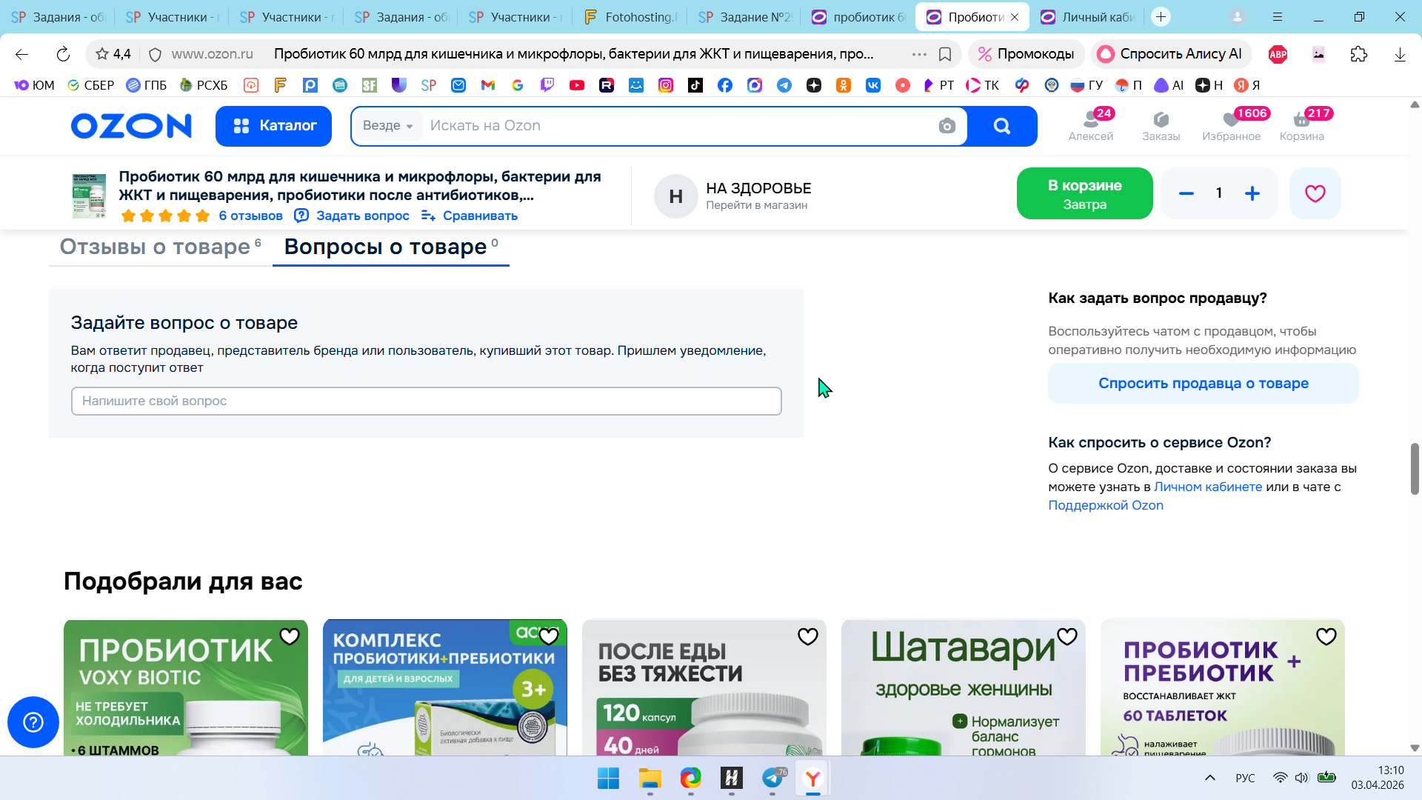Open the browser extensions puzzle icon
The width and height of the screenshot is (1422, 800).
tap(1358, 54)
